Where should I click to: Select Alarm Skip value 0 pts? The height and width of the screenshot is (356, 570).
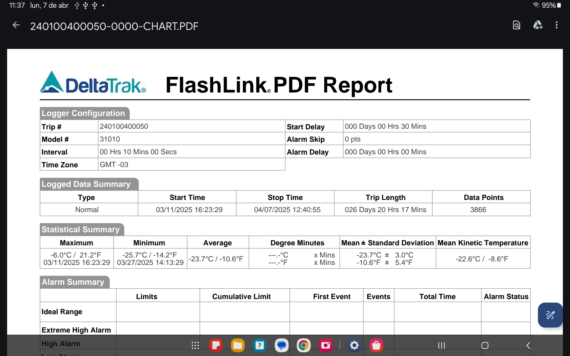tap(353, 139)
